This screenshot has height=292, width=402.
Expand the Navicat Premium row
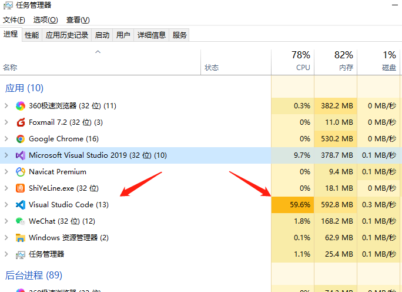click(6, 171)
